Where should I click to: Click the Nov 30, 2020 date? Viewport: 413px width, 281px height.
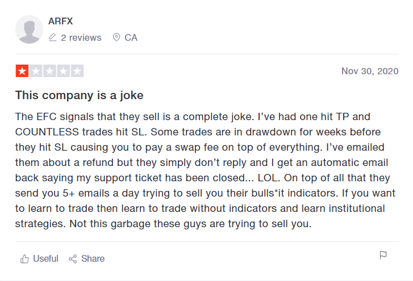click(370, 71)
